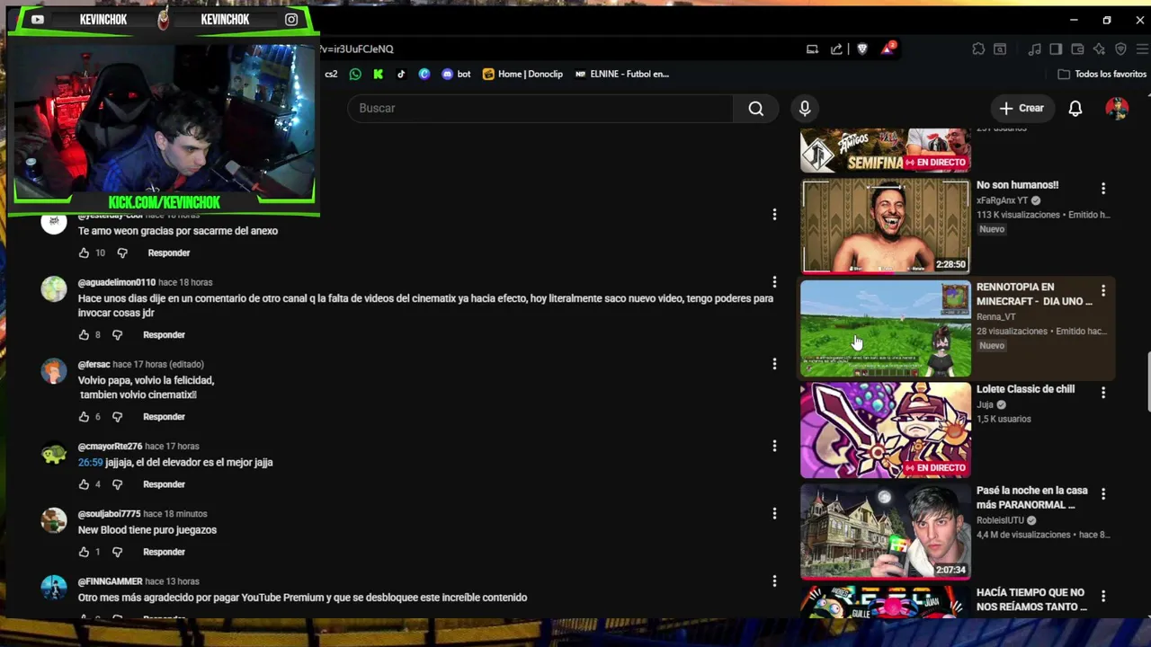This screenshot has height=647, width=1151.
Task: Open the TikTok bookmark icon
Action: pyautogui.click(x=401, y=74)
